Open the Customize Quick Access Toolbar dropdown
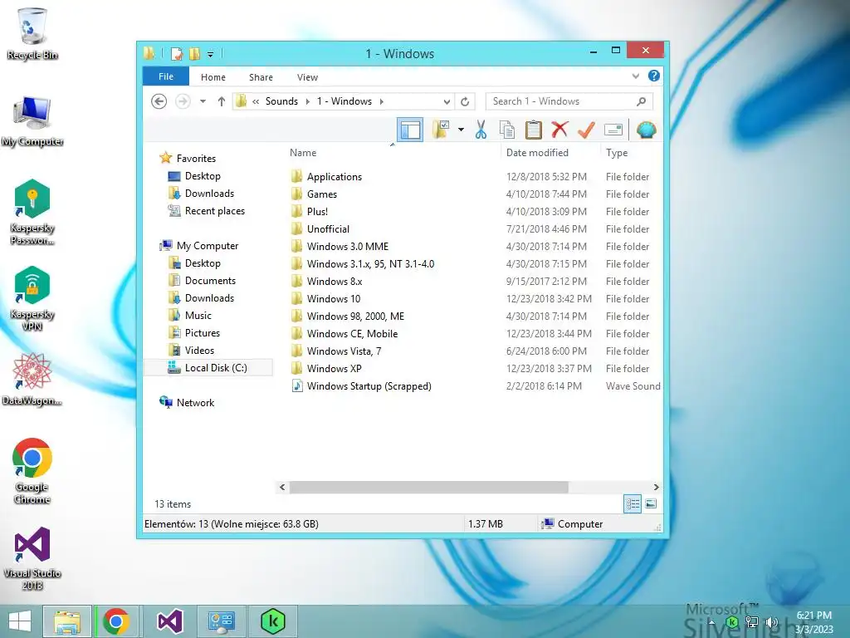 (x=210, y=54)
